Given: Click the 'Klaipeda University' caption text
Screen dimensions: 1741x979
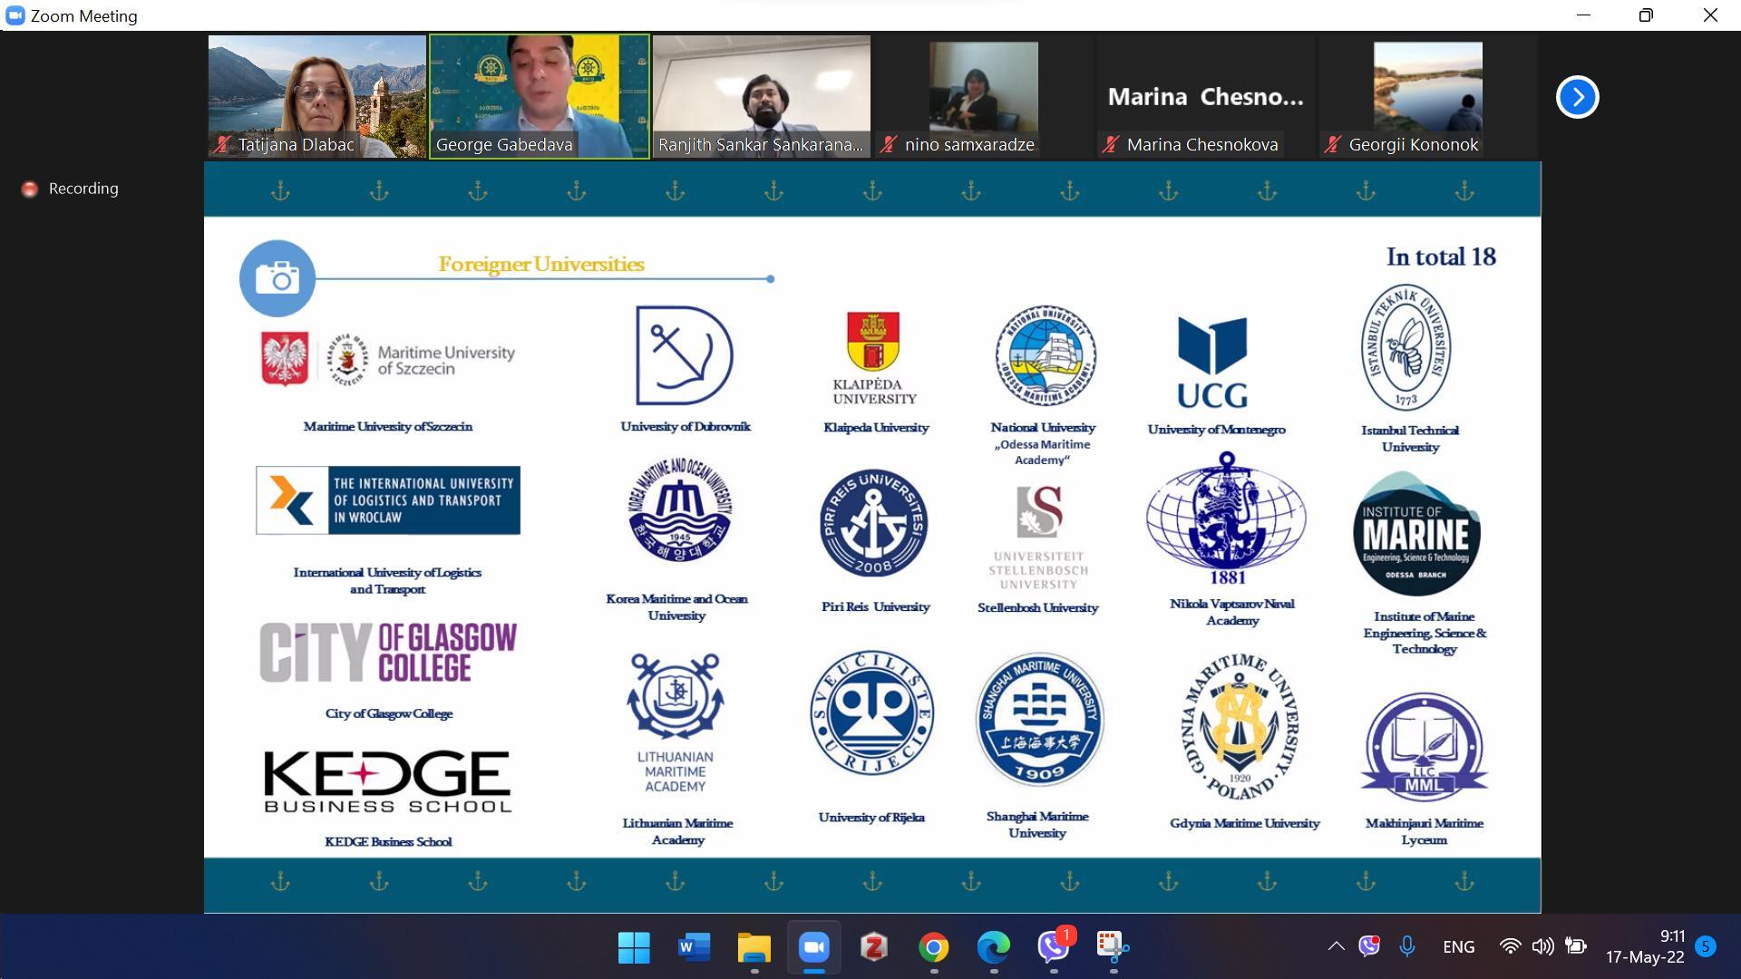Looking at the screenshot, I should (875, 427).
